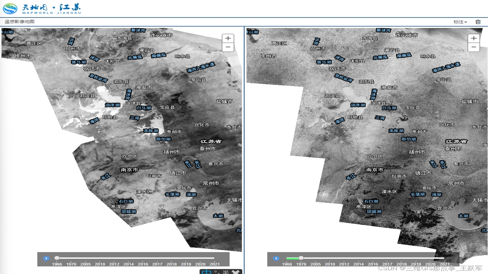
Task: Click the trash icon to clear annotations
Action: pyautogui.click(x=478, y=22)
